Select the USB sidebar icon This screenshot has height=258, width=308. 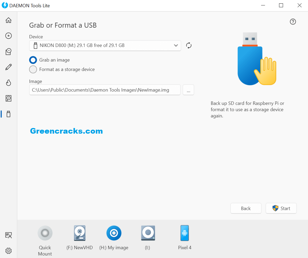click(x=8, y=114)
